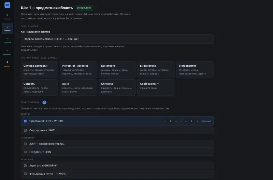Click the 'утверждено' status badge
The image size is (273, 180).
(84, 8)
